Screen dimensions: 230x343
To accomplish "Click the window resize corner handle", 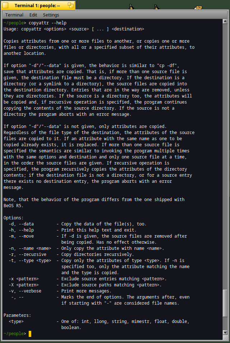I will (225, 338).
